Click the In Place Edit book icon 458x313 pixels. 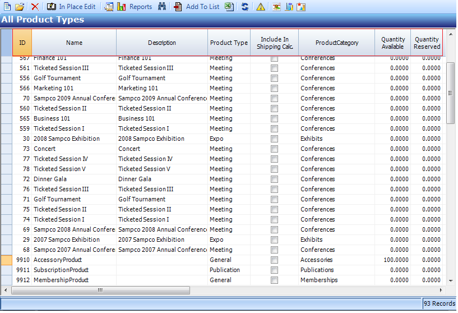click(52, 6)
